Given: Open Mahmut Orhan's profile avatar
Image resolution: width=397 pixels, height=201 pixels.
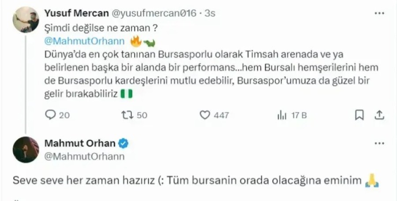Looking at the screenshot, I should point(26,149).
